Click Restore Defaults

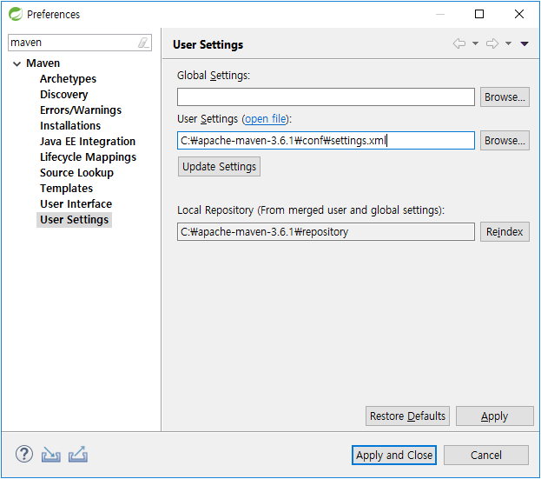tap(407, 416)
